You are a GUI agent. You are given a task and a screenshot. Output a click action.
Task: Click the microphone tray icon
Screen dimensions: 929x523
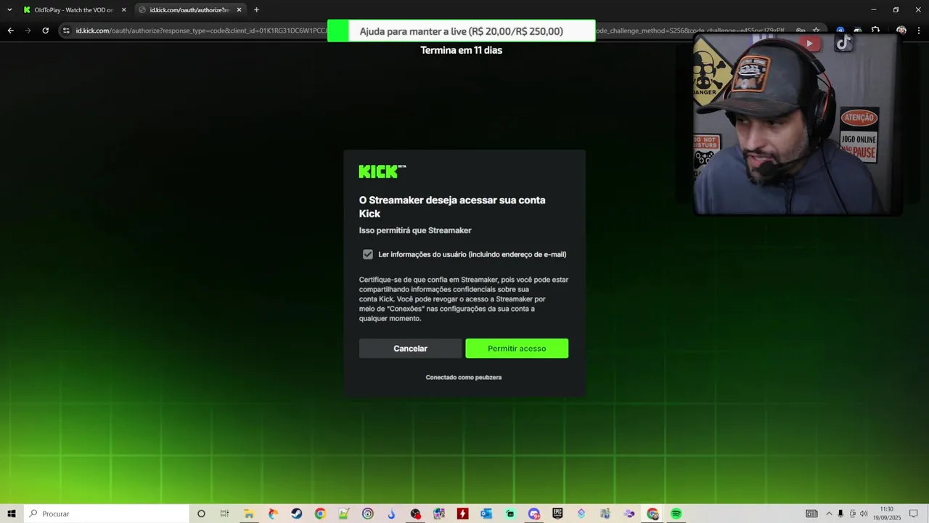pyautogui.click(x=840, y=514)
